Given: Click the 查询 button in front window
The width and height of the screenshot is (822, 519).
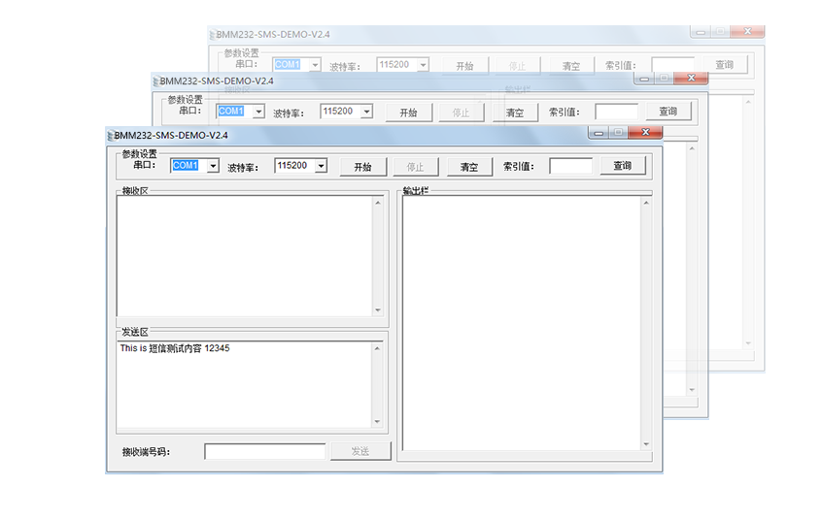Looking at the screenshot, I should click(x=623, y=166).
